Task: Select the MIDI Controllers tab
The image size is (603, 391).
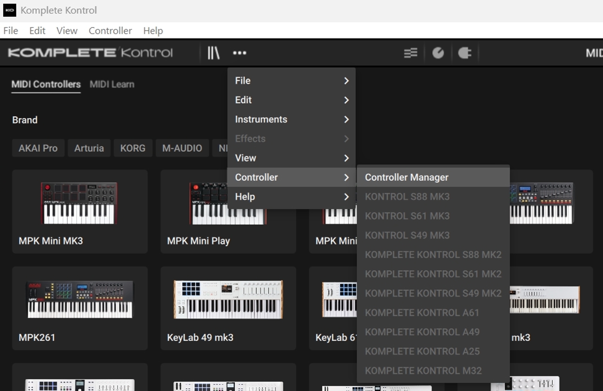Action: pyautogui.click(x=46, y=84)
